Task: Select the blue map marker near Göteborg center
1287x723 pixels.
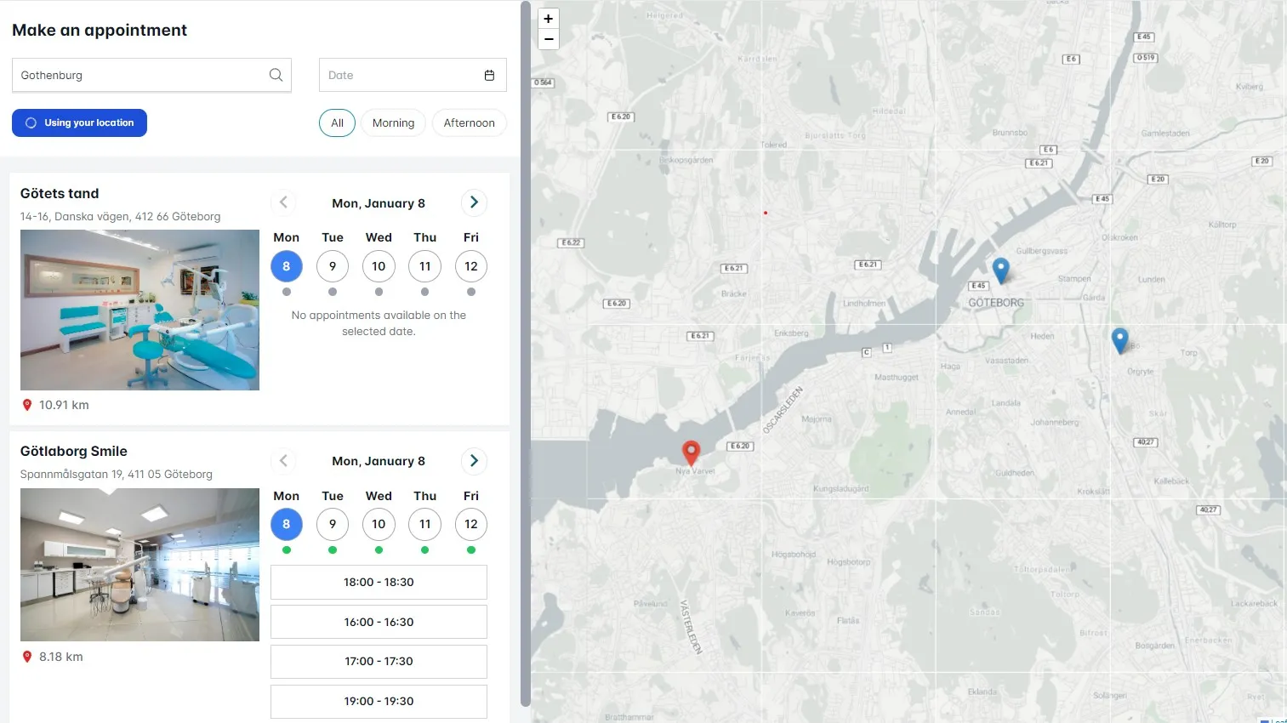Action: [x=1001, y=270]
